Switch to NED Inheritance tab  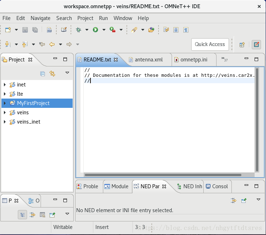point(190,186)
